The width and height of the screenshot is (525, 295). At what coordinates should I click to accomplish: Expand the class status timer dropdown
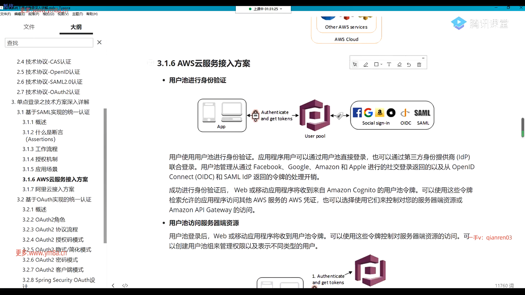pyautogui.click(x=281, y=9)
